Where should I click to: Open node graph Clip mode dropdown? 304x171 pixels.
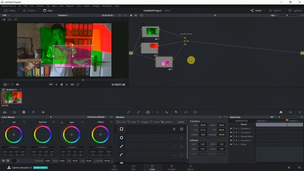pos(274,15)
